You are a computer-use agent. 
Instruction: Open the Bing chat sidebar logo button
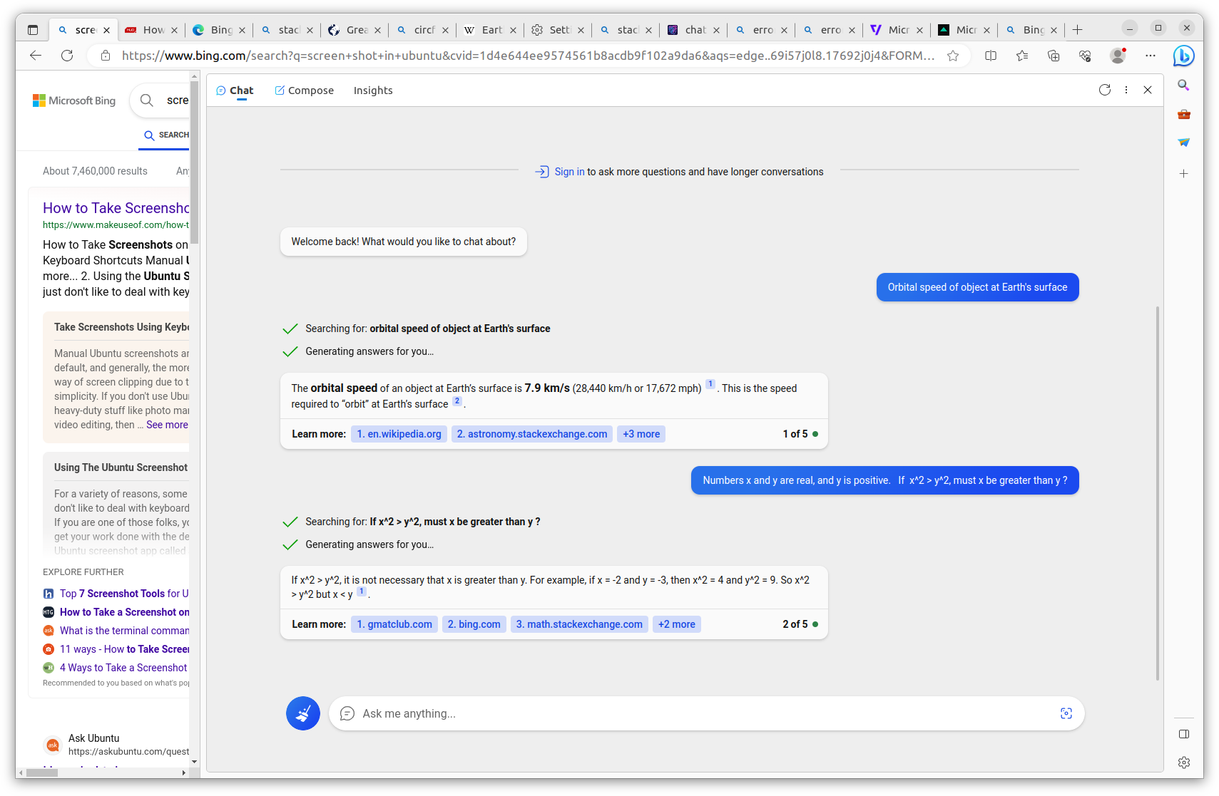coord(1183,56)
